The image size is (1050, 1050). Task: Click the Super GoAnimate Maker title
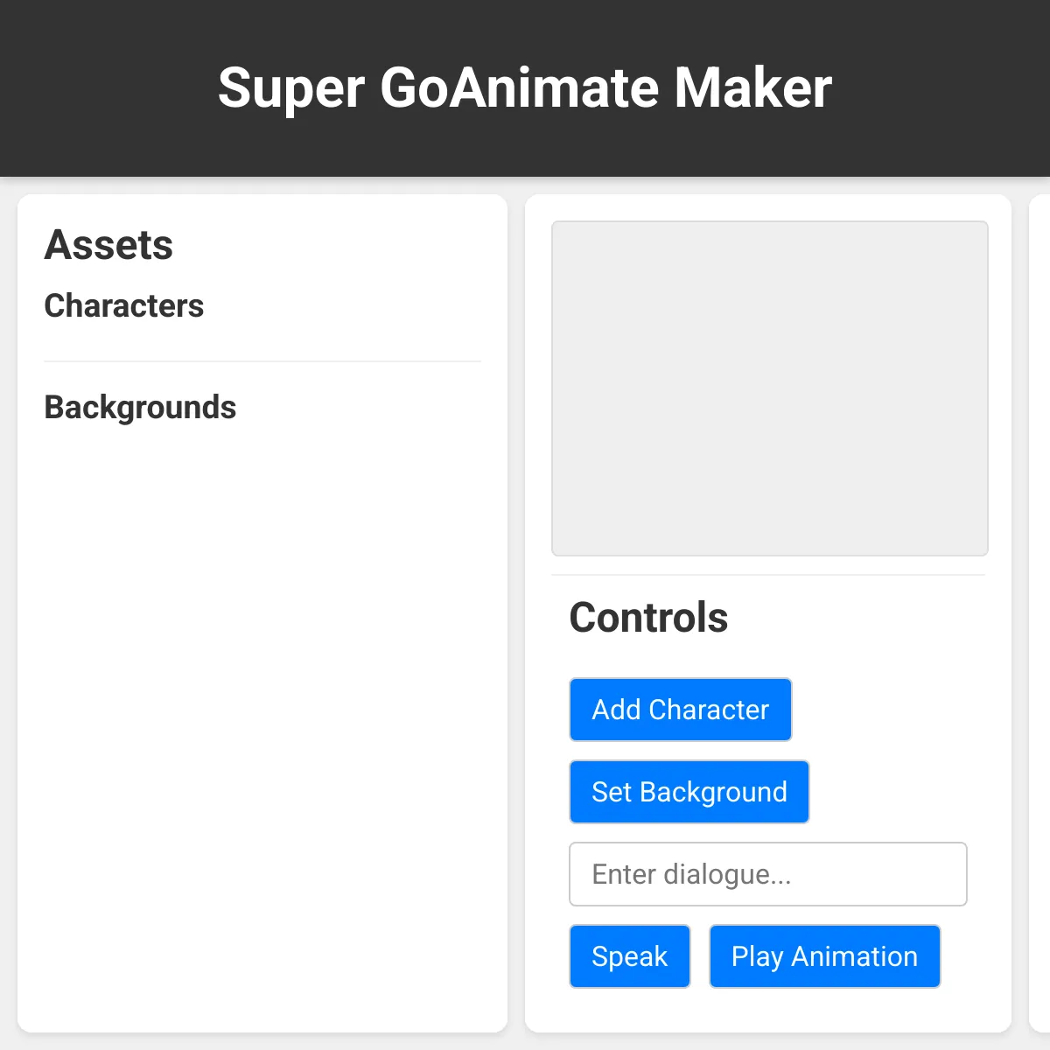[525, 88]
